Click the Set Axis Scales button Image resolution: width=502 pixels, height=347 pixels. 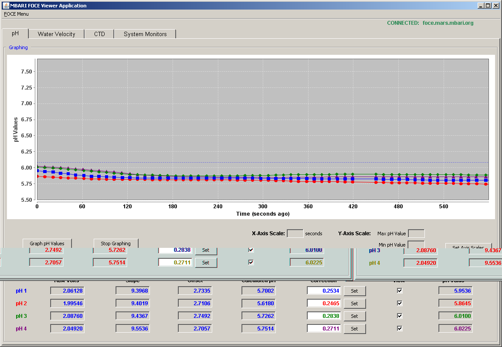click(468, 247)
